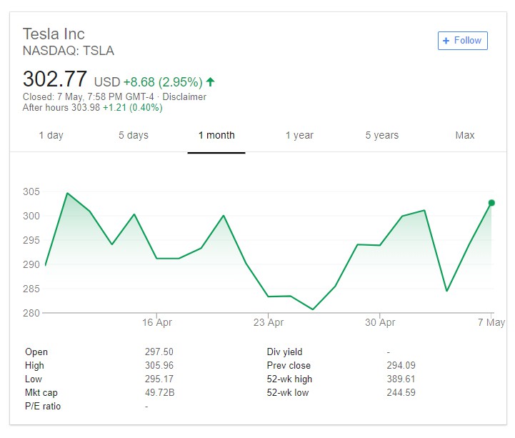This screenshot has height=438, width=515.
Task: Click the Mkt cap value 49.72B
Action: (159, 393)
